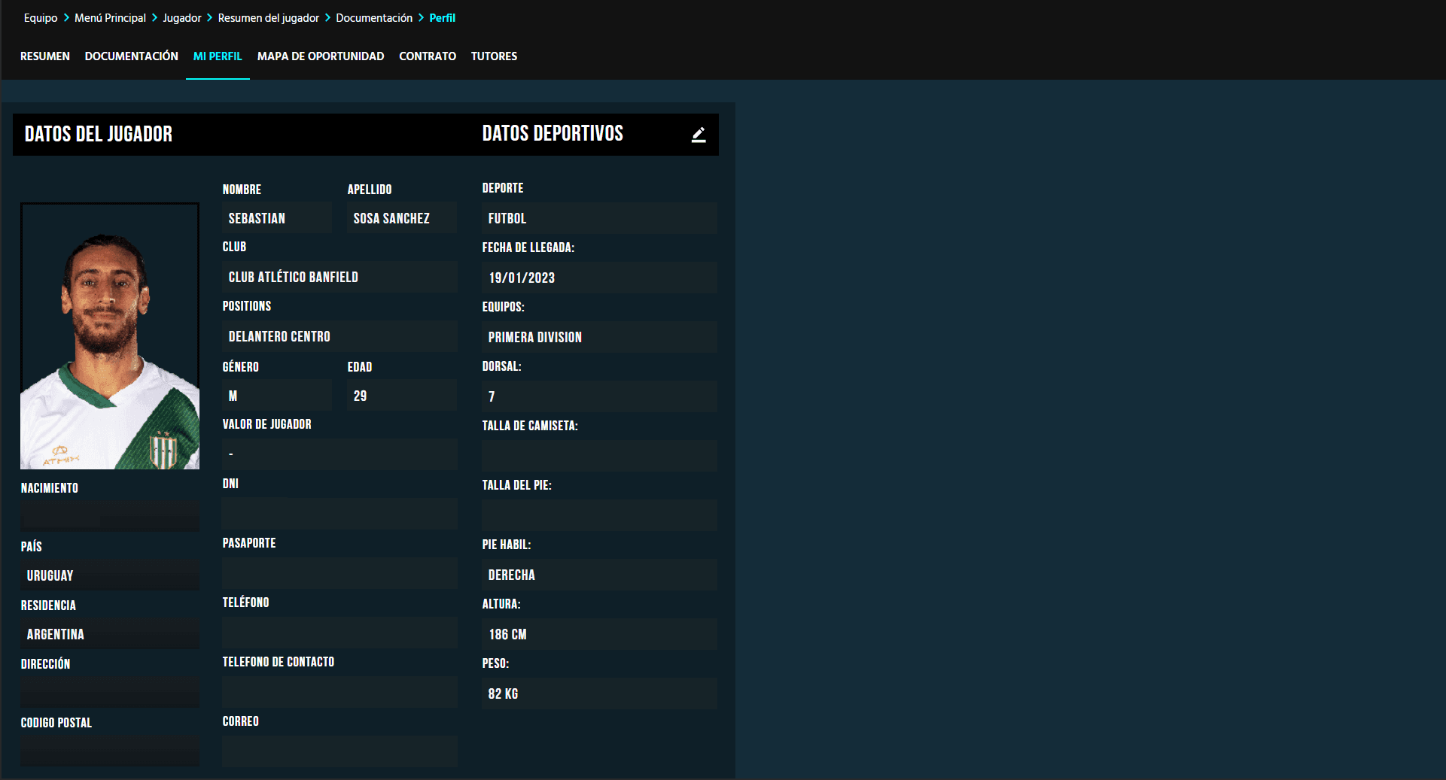Click the Jugador breadcrumb
Image resolution: width=1446 pixels, height=780 pixels.
click(182, 18)
